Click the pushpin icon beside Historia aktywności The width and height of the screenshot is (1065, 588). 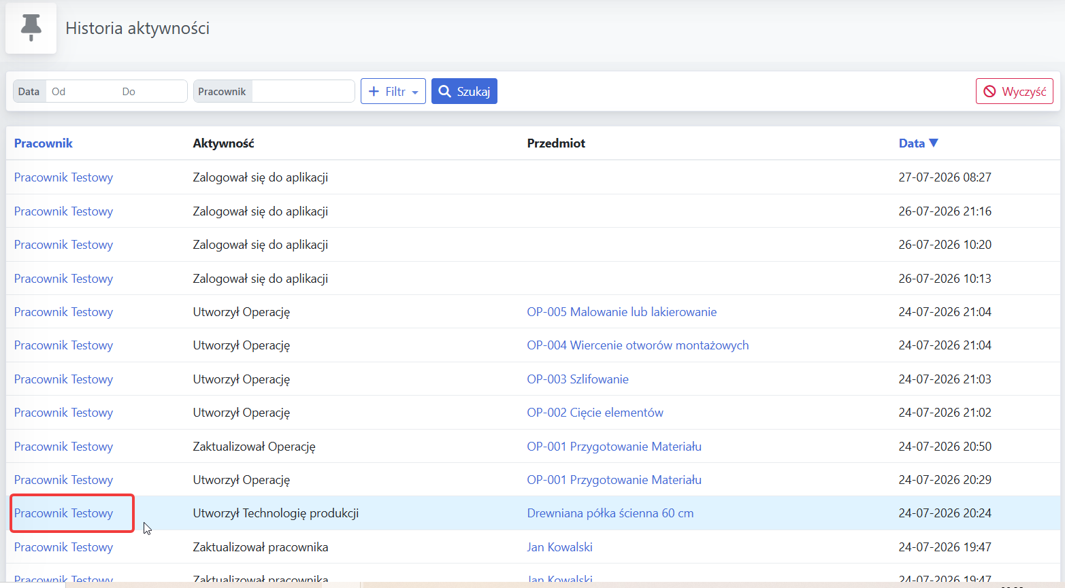31,28
